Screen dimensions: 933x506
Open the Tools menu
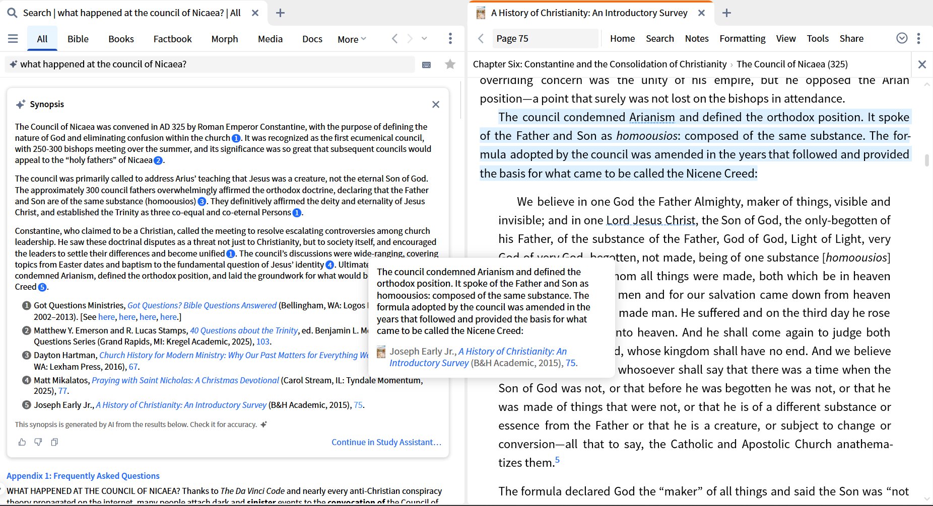click(x=818, y=39)
